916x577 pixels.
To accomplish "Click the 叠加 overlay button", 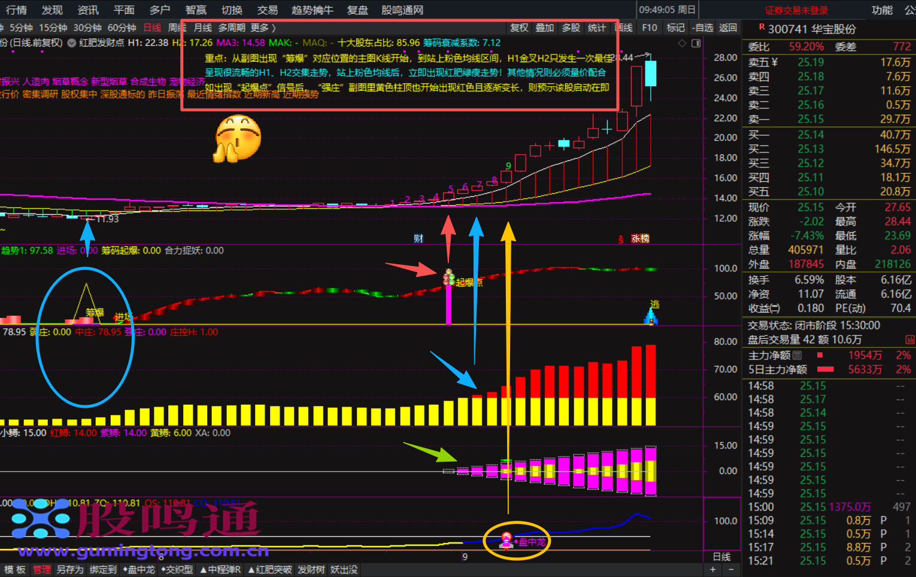I will point(545,28).
